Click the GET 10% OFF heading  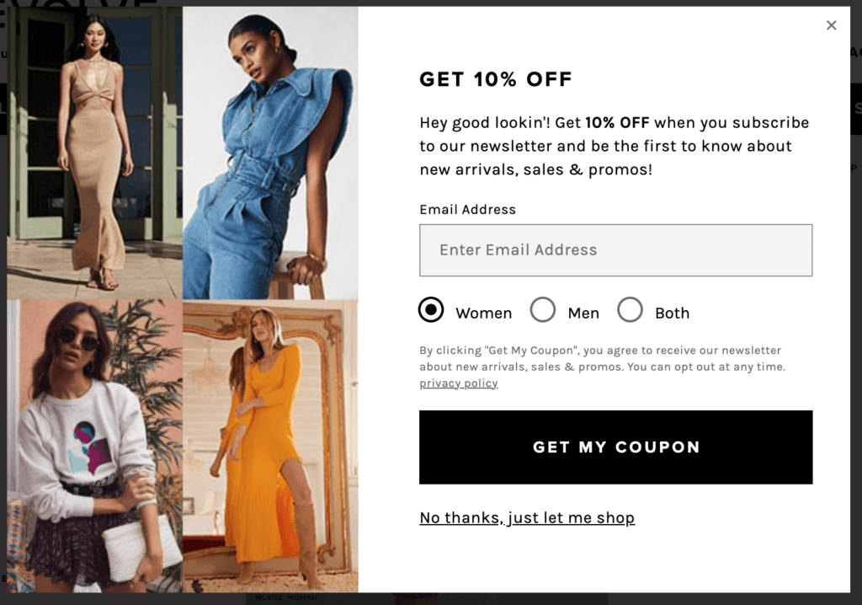click(495, 79)
